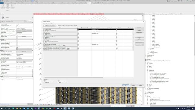Viewport: 195px width, 110px height.
Task: Toggle Семейства show filter checkbox
Action: point(44,82)
